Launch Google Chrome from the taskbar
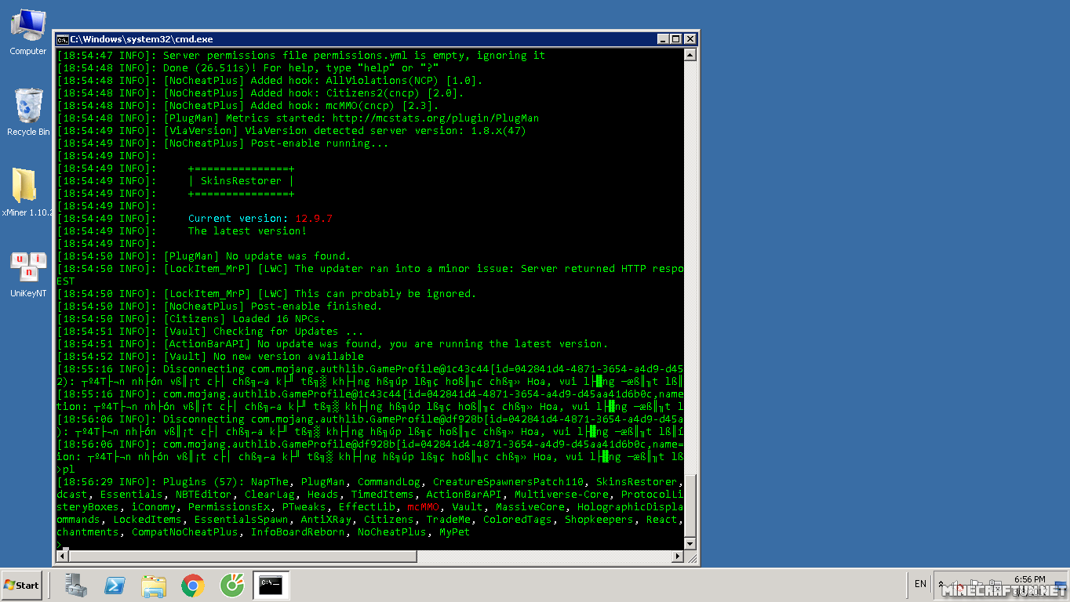Image resolution: width=1070 pixels, height=602 pixels. pos(193,585)
